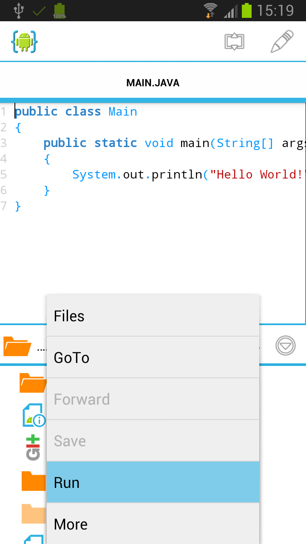The image size is (306, 544).
Task: Tap the swap-view icon in the action bar
Action: (x=234, y=42)
